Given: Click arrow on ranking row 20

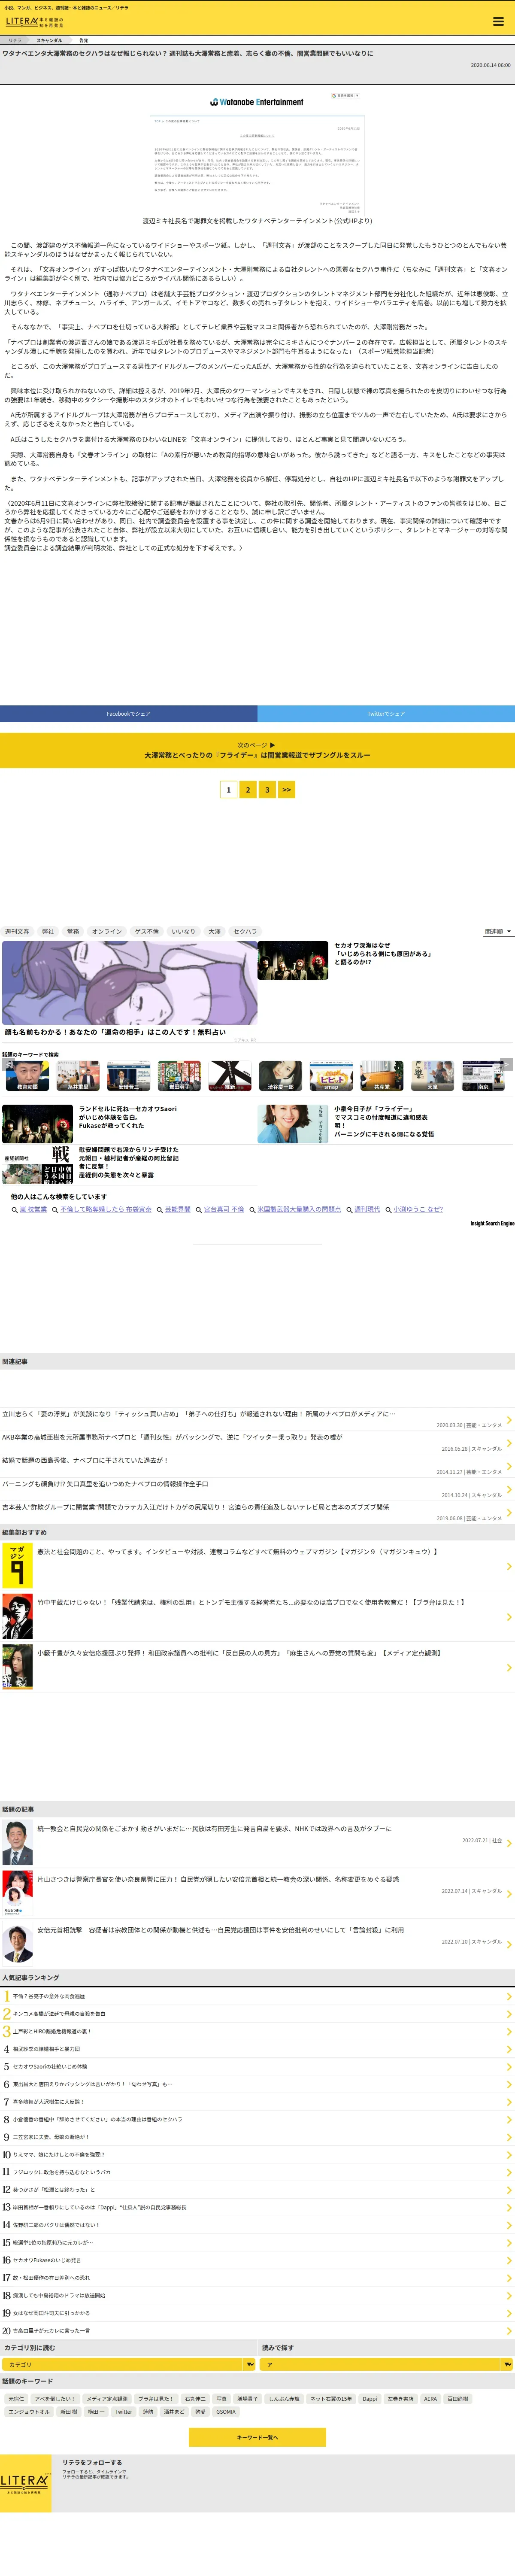Looking at the screenshot, I should pyautogui.click(x=509, y=2330).
